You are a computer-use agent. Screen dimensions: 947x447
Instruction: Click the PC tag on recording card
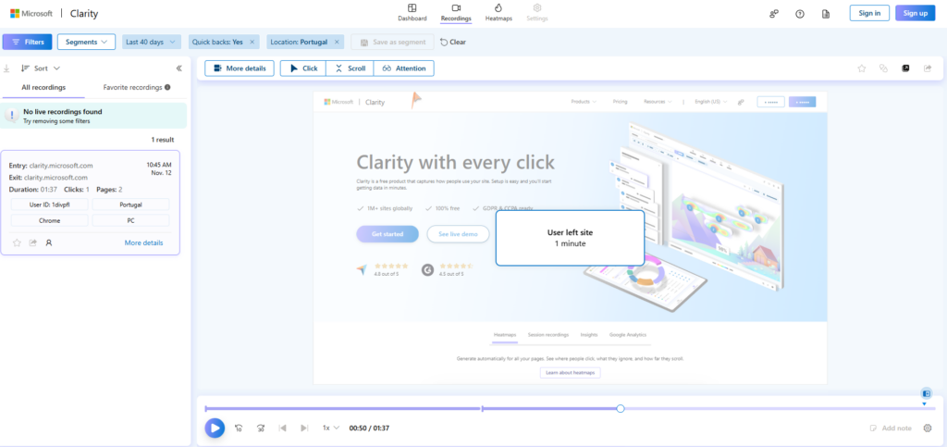pos(130,220)
